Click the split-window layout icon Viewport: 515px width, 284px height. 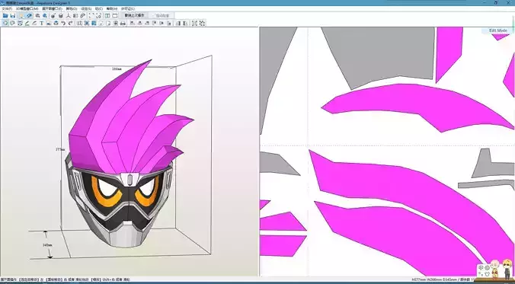(107, 15)
